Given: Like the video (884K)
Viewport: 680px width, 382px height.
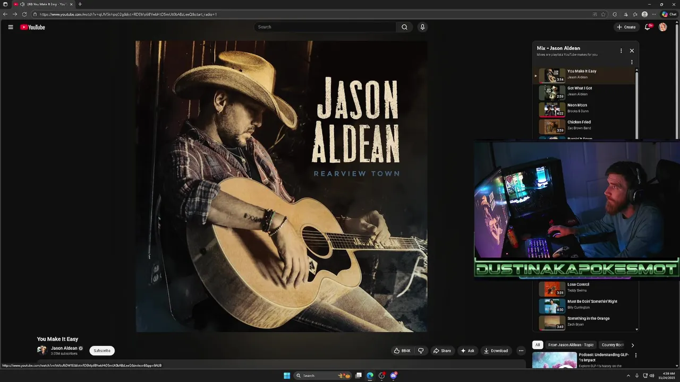Looking at the screenshot, I should click(402, 351).
